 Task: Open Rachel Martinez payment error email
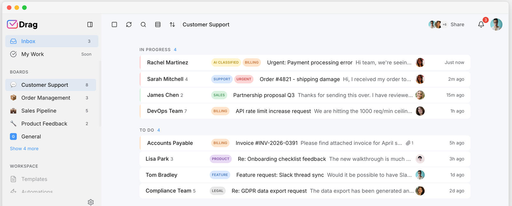pyautogui.click(x=305, y=63)
